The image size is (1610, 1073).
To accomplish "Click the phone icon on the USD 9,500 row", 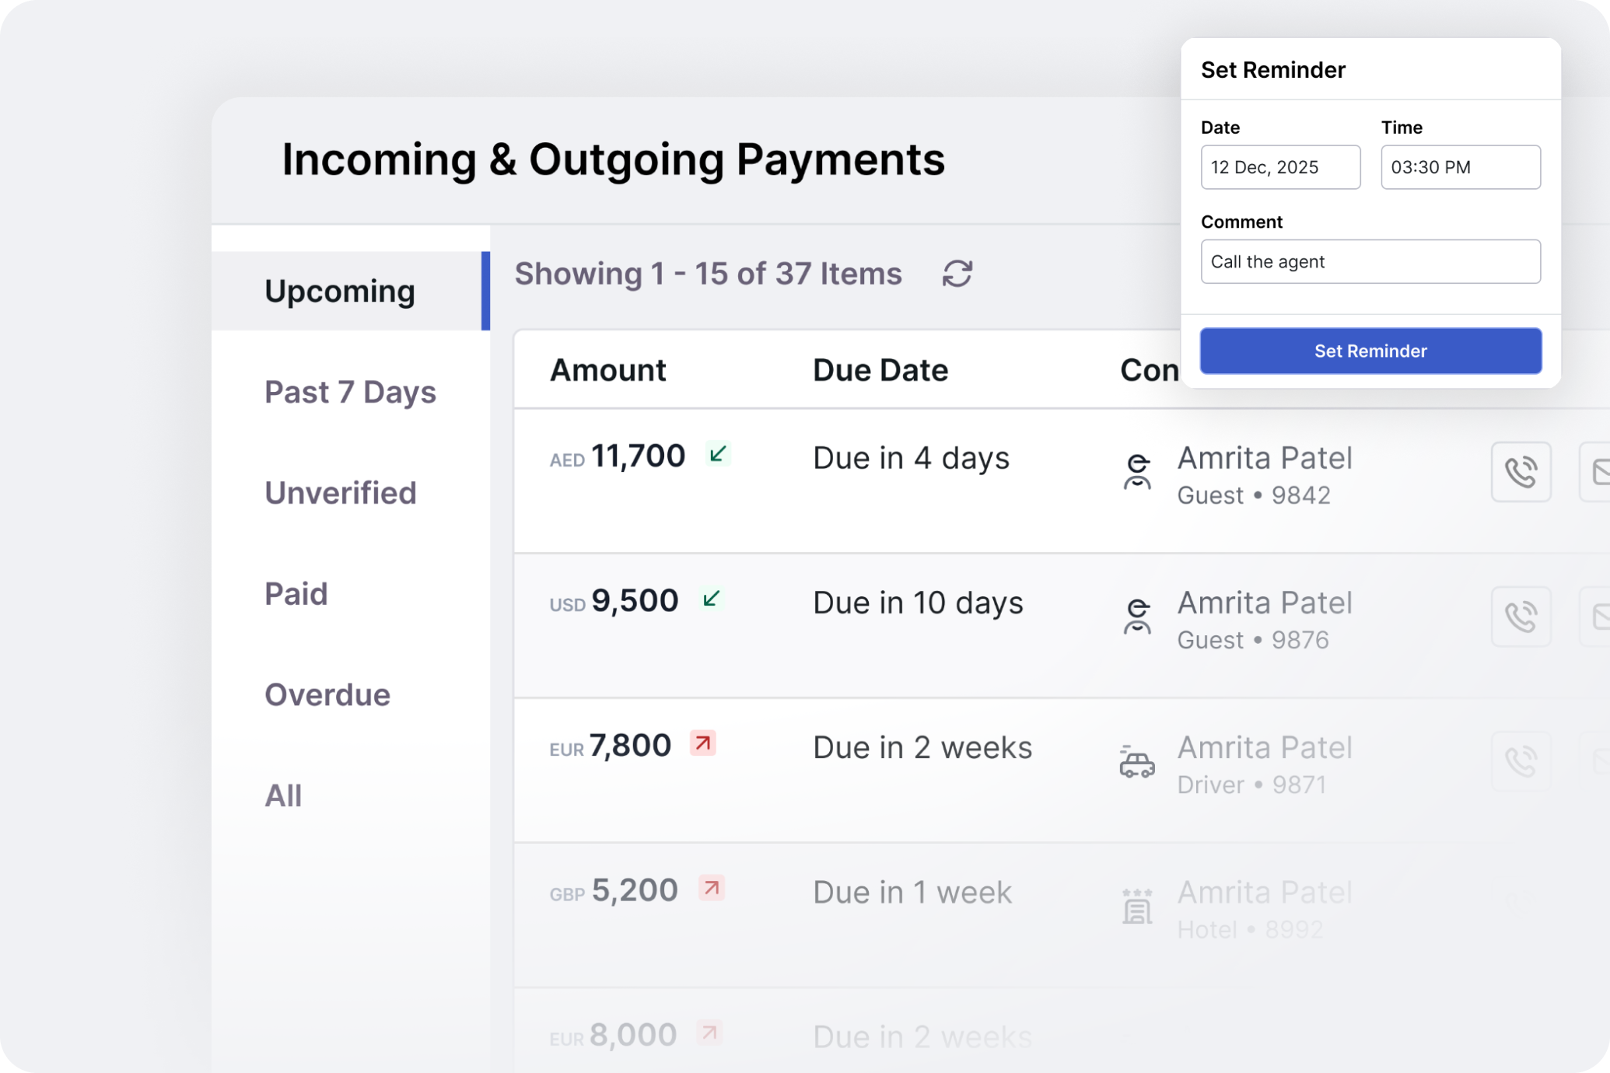I will (x=1521, y=617).
